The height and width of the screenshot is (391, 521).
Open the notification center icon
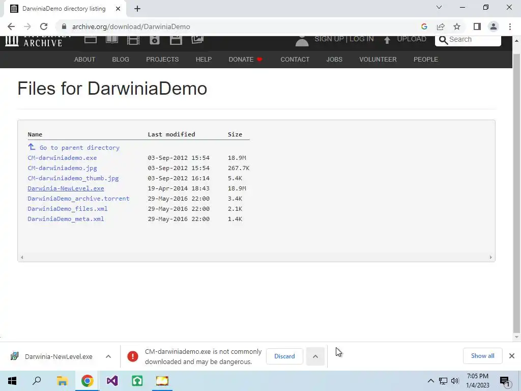505,381
